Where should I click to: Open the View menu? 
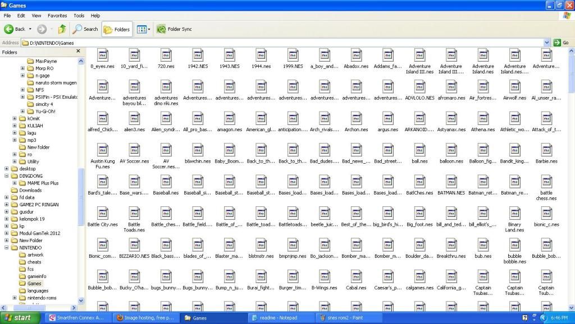36,16
